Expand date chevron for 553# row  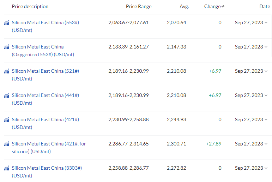tap(266, 22)
